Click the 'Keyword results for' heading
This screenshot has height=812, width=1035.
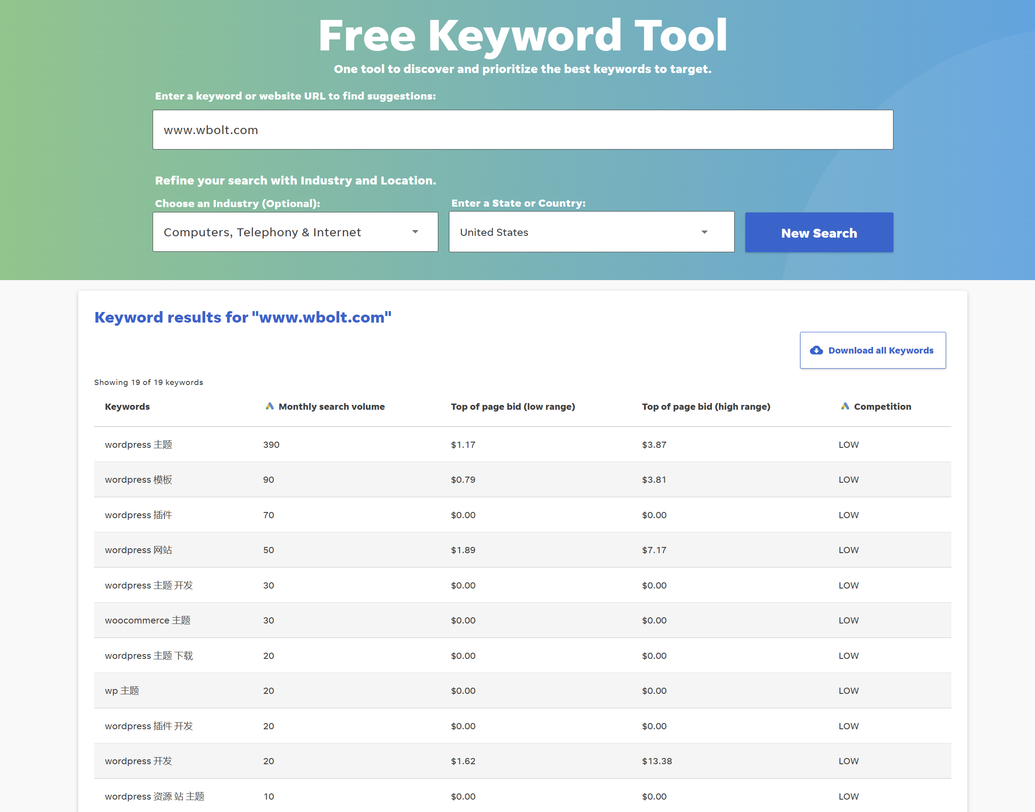coord(243,317)
